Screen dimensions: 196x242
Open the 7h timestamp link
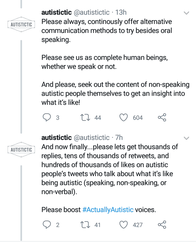coord(119,137)
